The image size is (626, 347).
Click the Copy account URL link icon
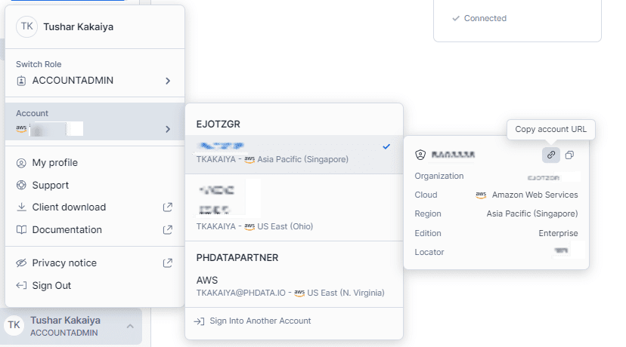click(x=551, y=155)
